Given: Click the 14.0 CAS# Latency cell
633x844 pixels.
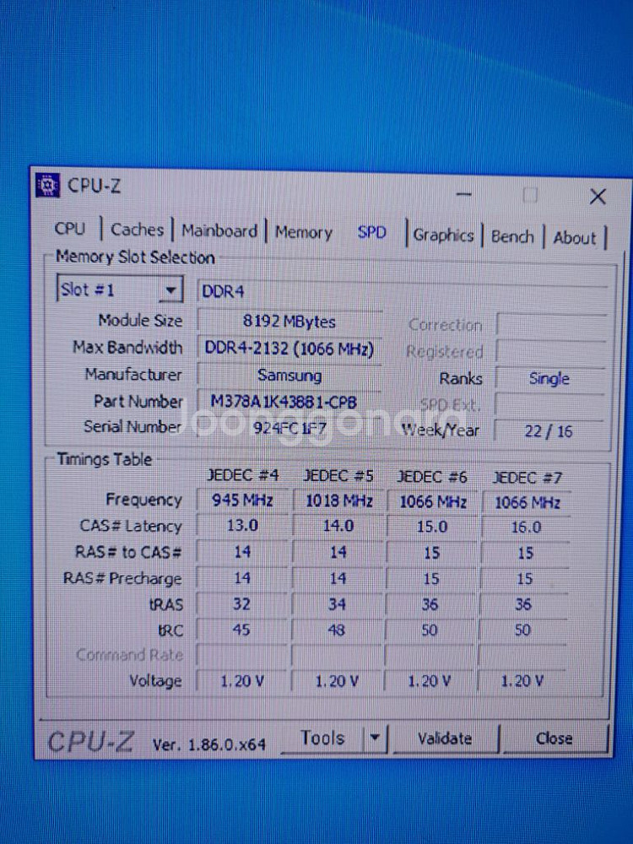Looking at the screenshot, I should tap(338, 526).
